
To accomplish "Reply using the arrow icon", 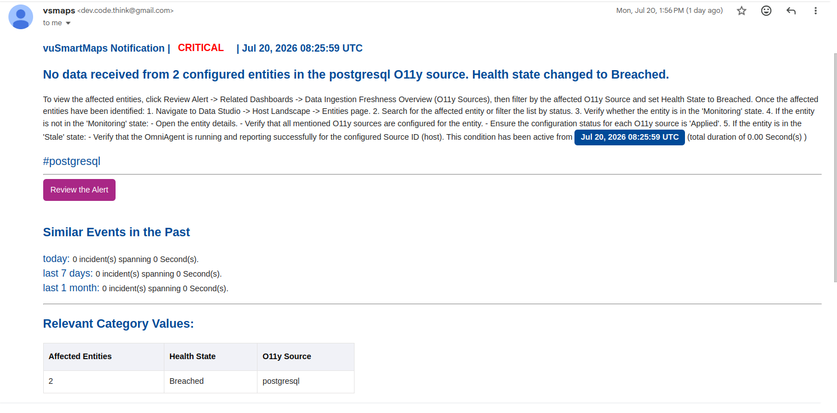I will 791,11.
